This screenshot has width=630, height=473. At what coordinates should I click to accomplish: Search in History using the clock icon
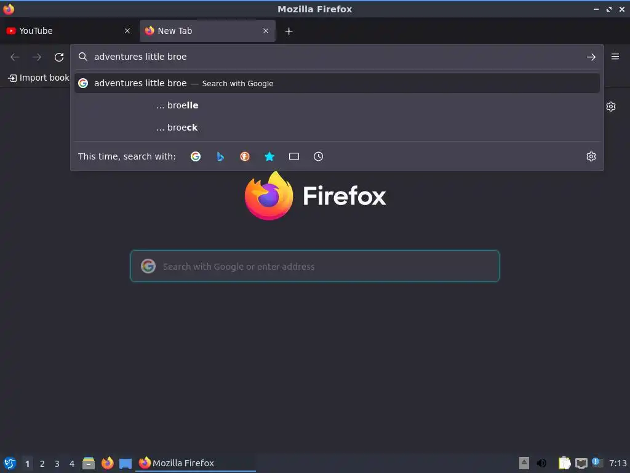(x=318, y=156)
